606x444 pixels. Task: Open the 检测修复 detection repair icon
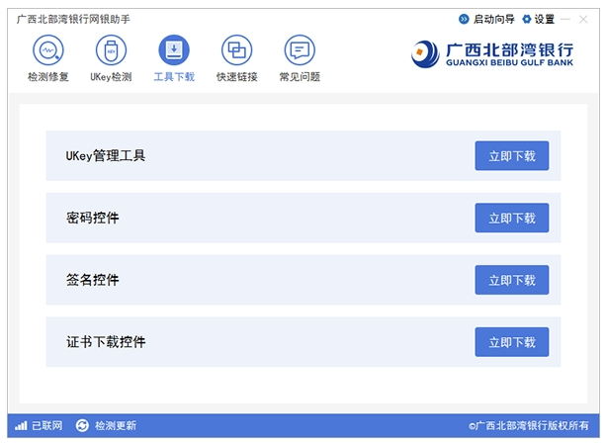[48, 49]
